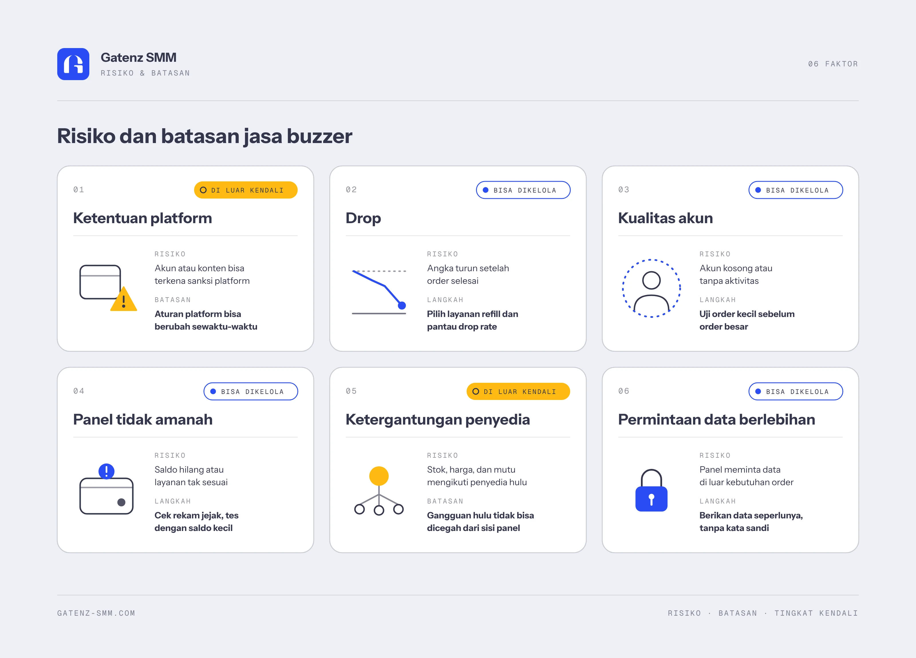Image resolution: width=916 pixels, height=658 pixels.
Task: Click the Panel tidak amanah card title
Action: (143, 419)
